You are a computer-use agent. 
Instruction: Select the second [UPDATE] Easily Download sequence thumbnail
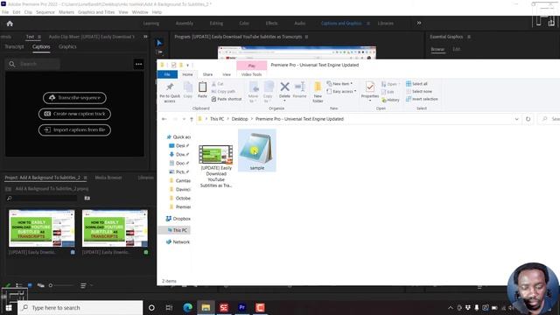115,228
